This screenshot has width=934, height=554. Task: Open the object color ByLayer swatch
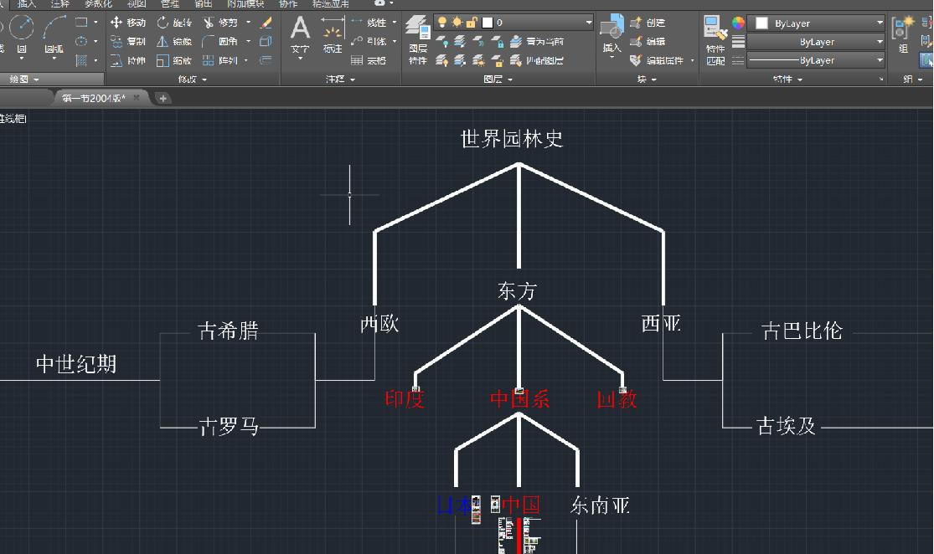point(817,23)
